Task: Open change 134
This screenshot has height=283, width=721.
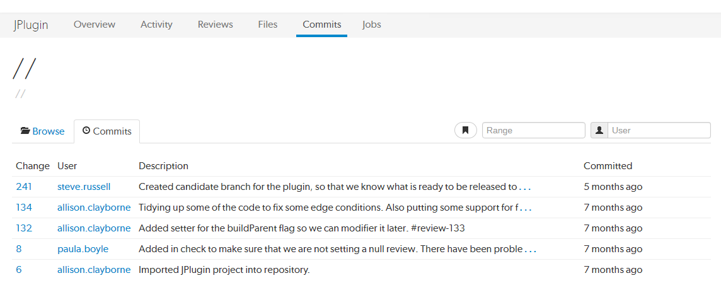Action: pos(24,208)
